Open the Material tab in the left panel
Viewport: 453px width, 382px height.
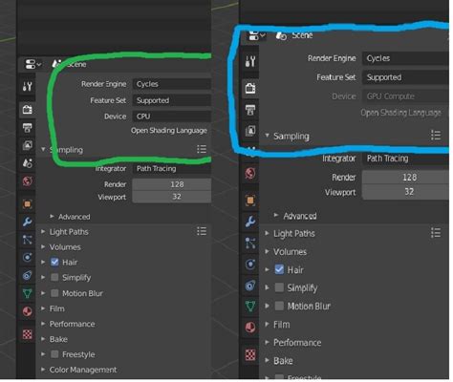27,311
